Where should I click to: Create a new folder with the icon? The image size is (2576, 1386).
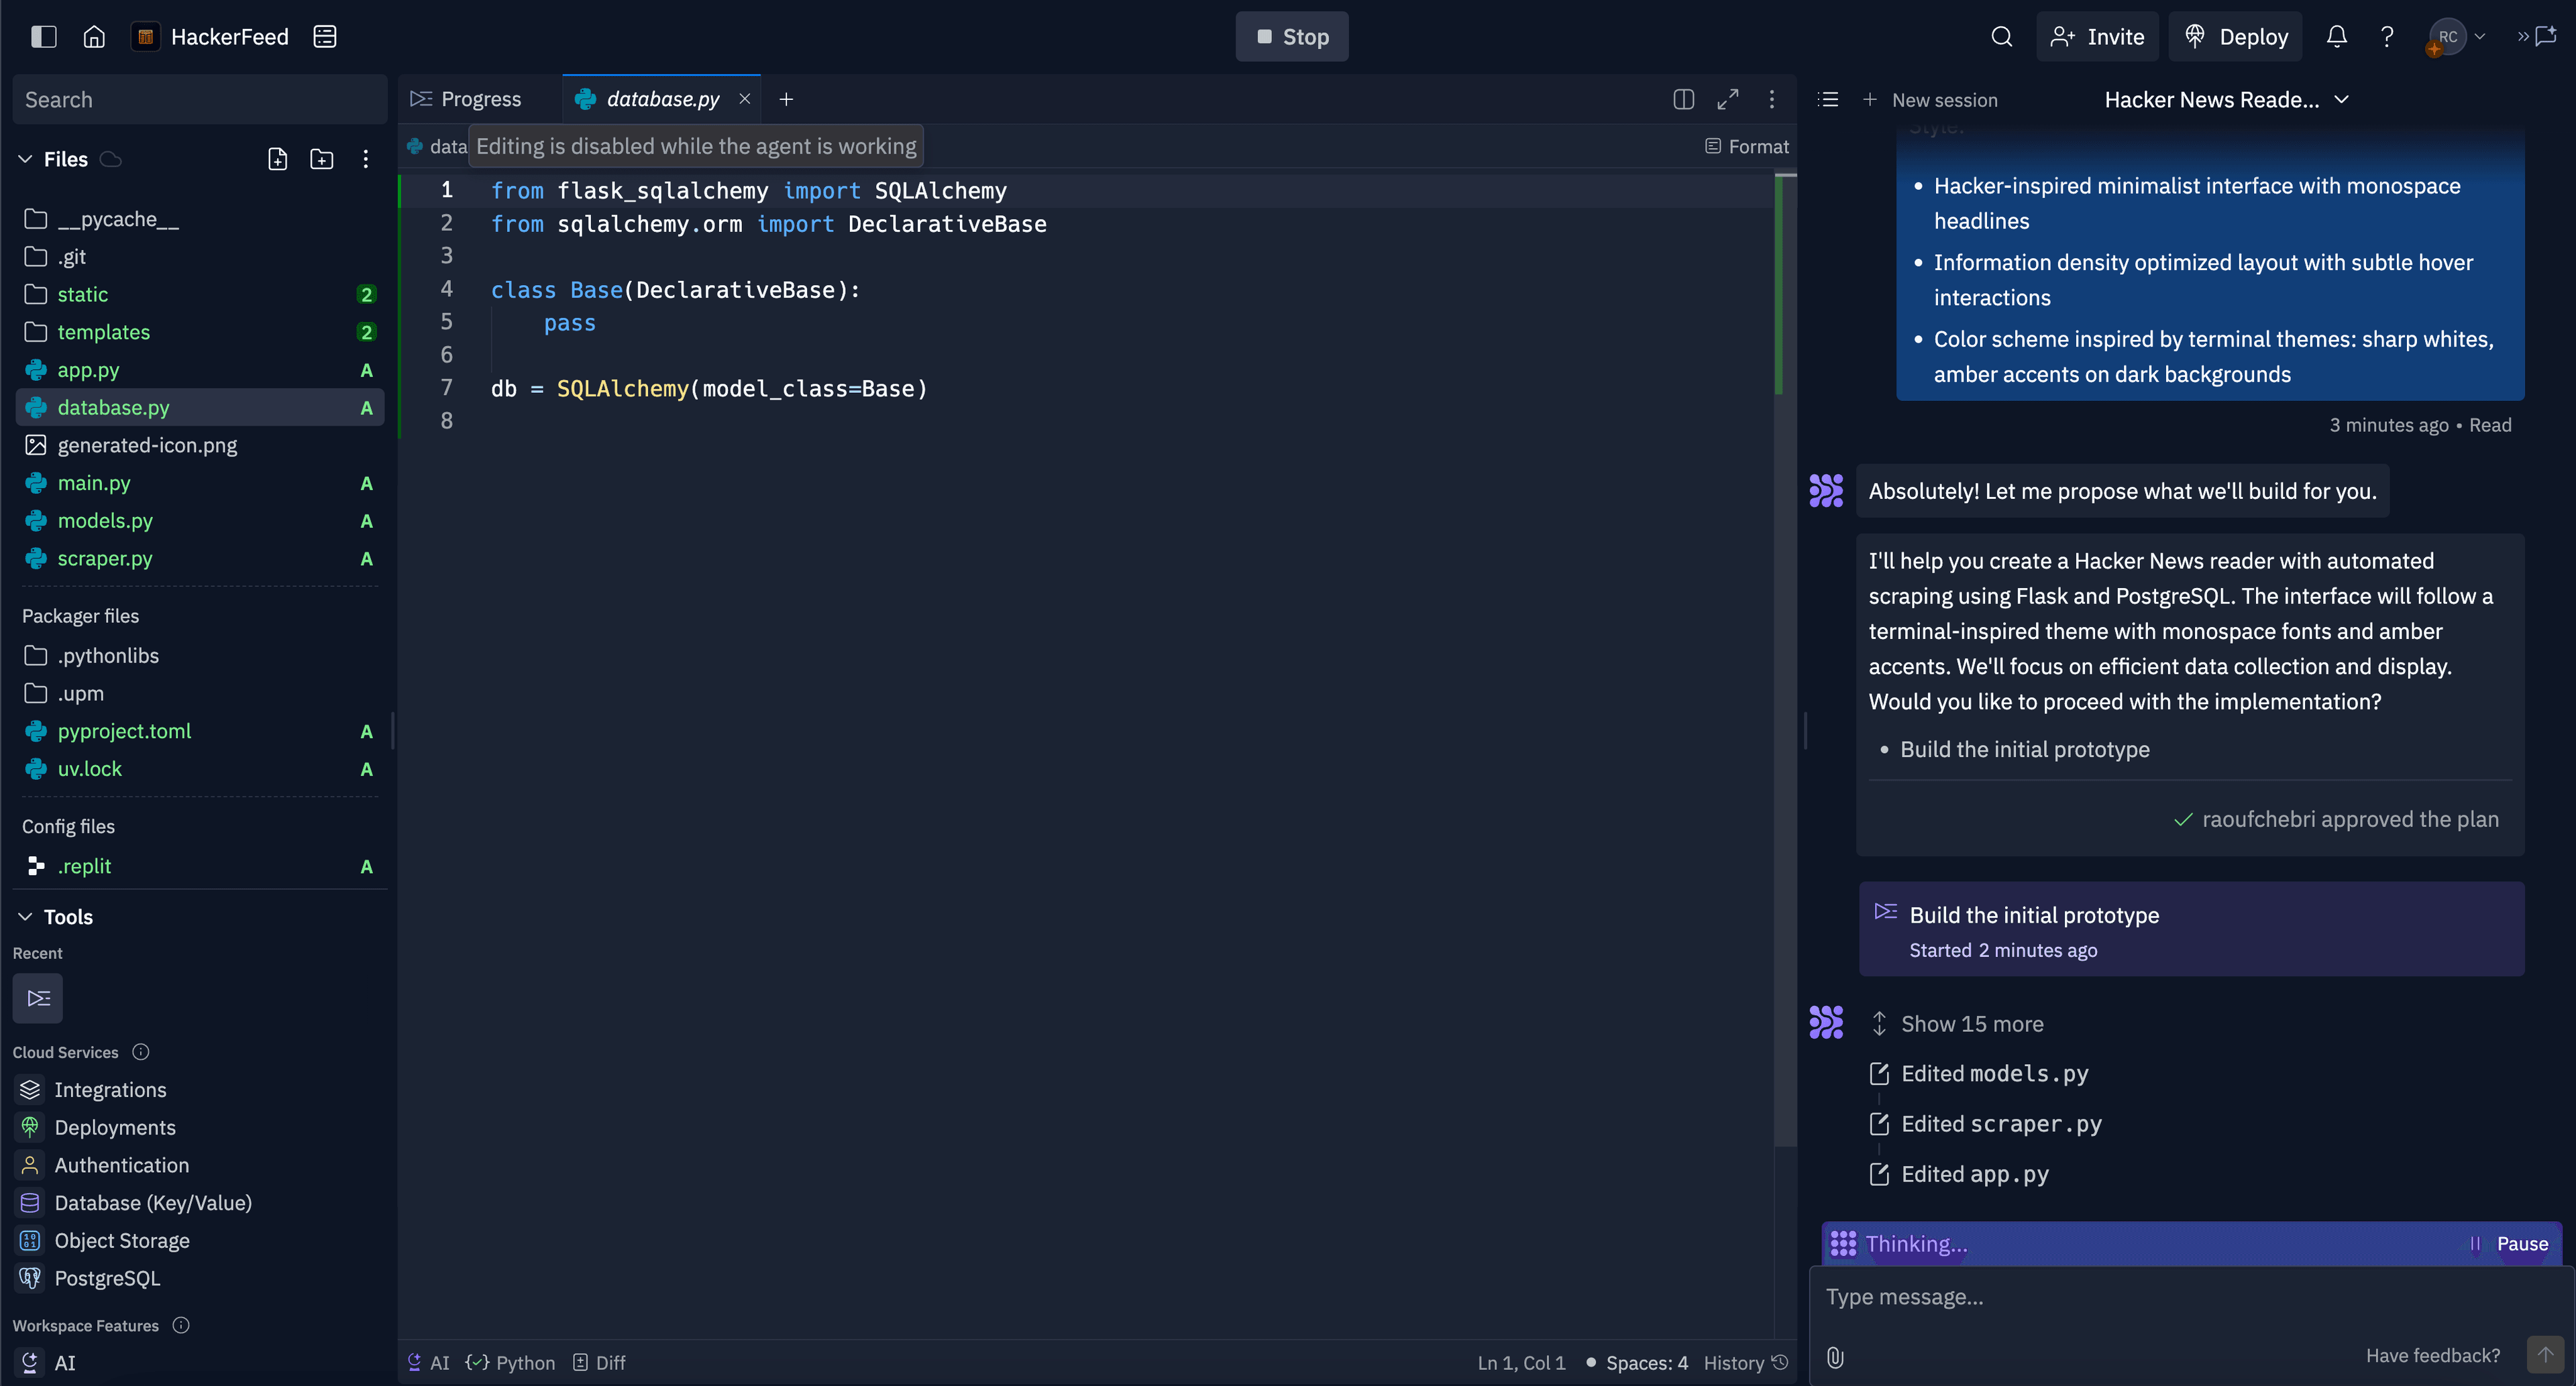point(322,159)
